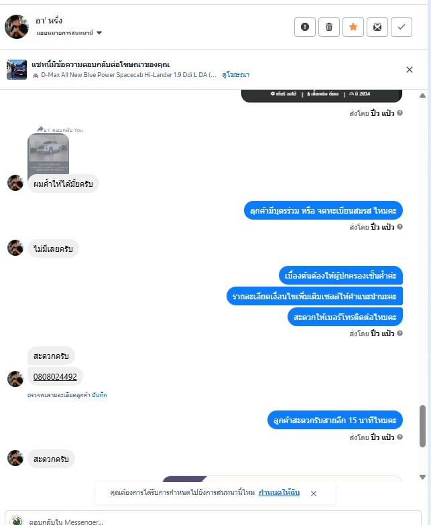Open the D-Max ad thumbnail image
This screenshot has width=431, height=525.
[x=17, y=70]
